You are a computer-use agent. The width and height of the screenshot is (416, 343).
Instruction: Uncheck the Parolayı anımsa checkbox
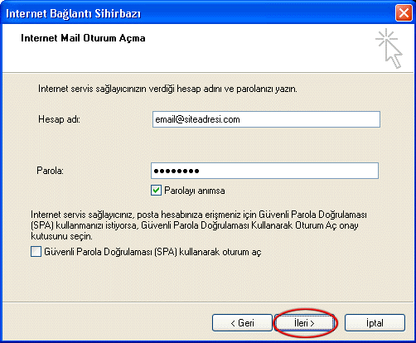[x=156, y=191]
